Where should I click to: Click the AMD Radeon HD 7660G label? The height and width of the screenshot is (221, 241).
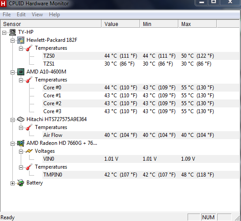[62, 143]
